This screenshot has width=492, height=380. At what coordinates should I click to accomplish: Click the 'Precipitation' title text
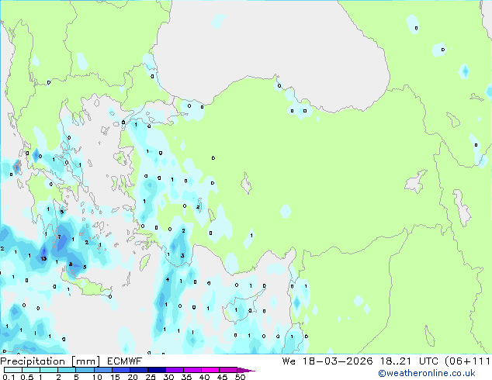33,361
